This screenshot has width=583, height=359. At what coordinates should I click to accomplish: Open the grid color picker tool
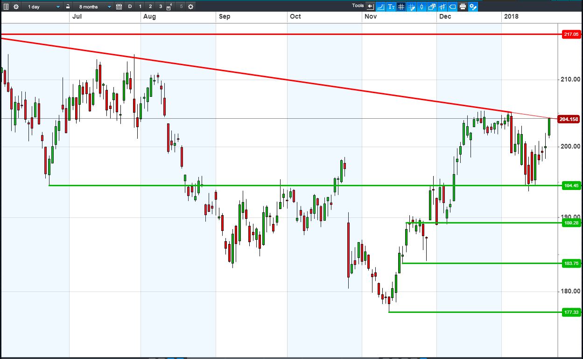click(x=412, y=7)
